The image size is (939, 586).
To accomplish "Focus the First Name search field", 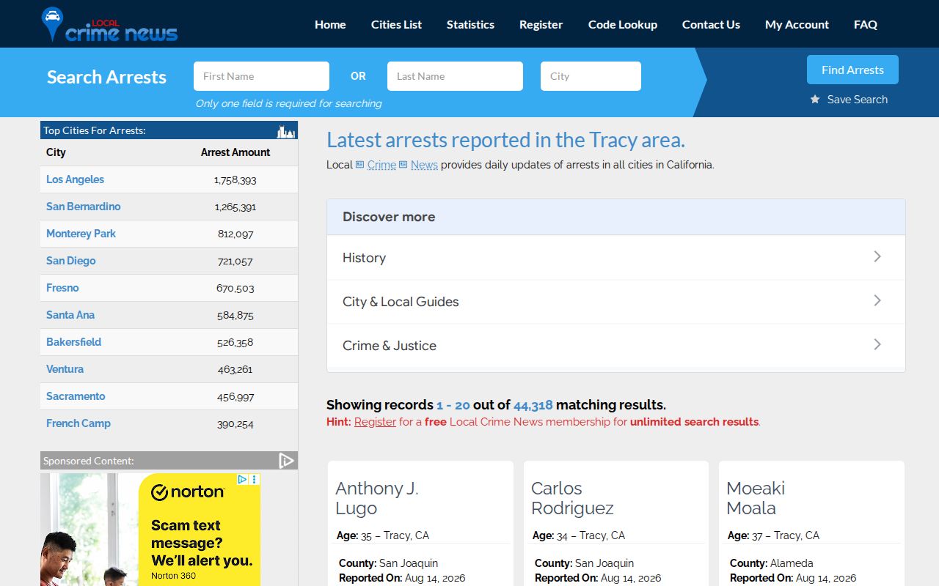I will [261, 76].
